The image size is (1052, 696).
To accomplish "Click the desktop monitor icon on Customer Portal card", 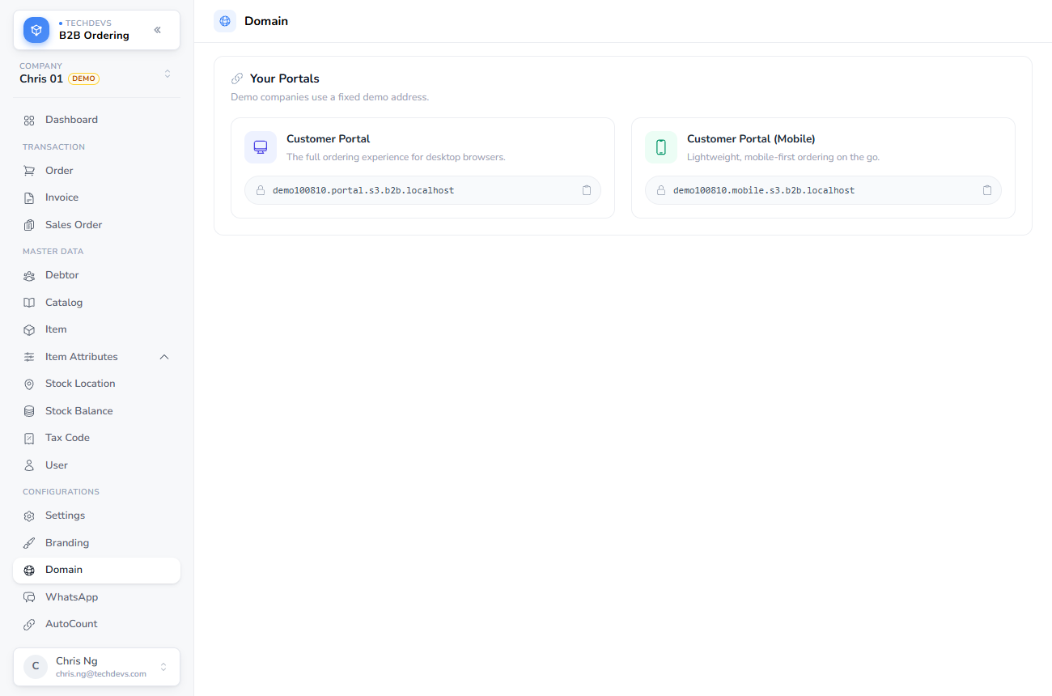I will [x=261, y=147].
